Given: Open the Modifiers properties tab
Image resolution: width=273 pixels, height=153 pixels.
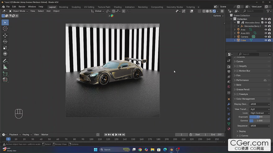Looking at the screenshot, I should [x=229, y=104].
